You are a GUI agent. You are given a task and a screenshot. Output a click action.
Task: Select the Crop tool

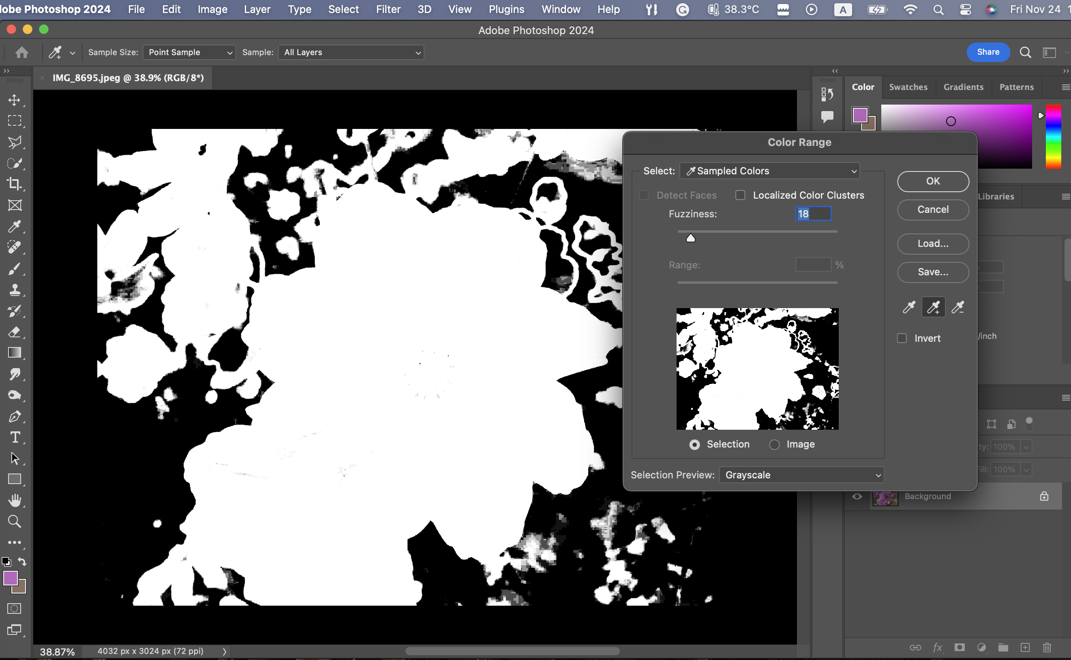(15, 184)
